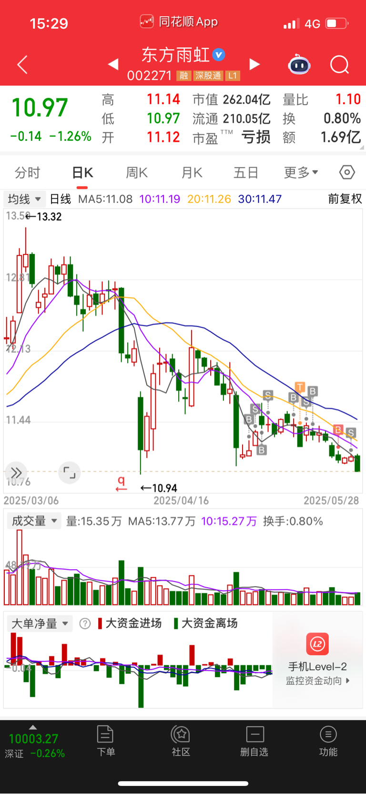Select the 分时 tab

[x=28, y=172]
